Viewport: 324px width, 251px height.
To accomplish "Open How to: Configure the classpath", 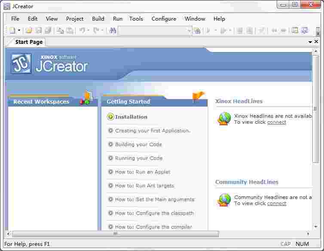I will click(155, 213).
